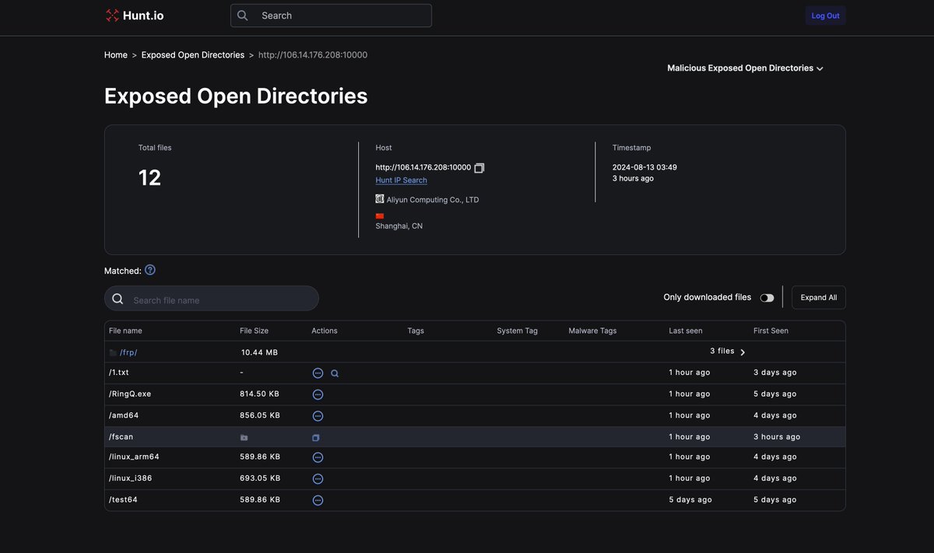
Task: Click '5 days ago' last seen for /test64
Action: tap(690, 499)
